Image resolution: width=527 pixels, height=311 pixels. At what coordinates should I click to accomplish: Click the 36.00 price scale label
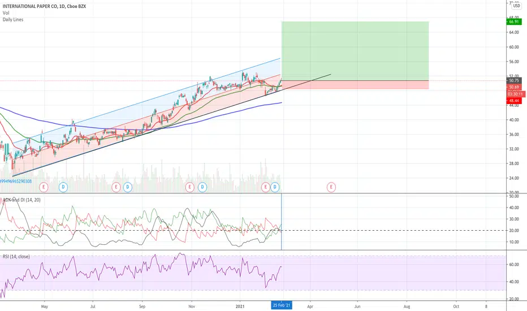(x=513, y=134)
